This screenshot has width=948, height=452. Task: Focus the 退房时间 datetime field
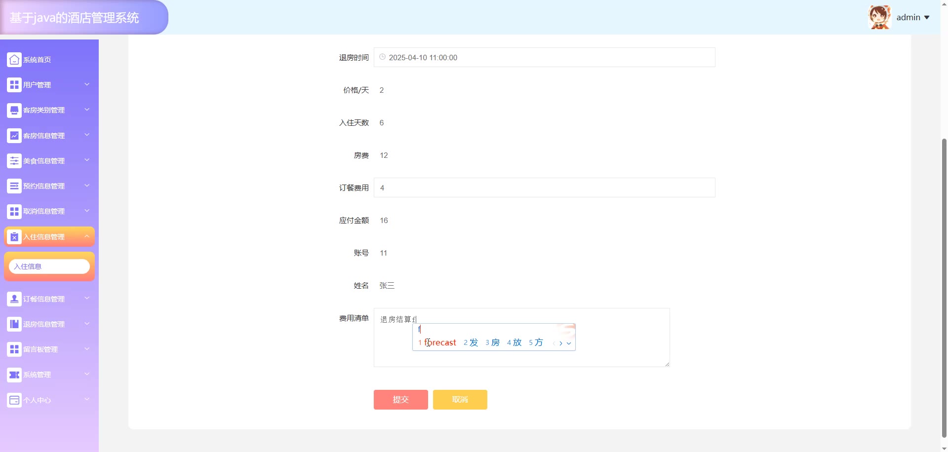(x=545, y=57)
